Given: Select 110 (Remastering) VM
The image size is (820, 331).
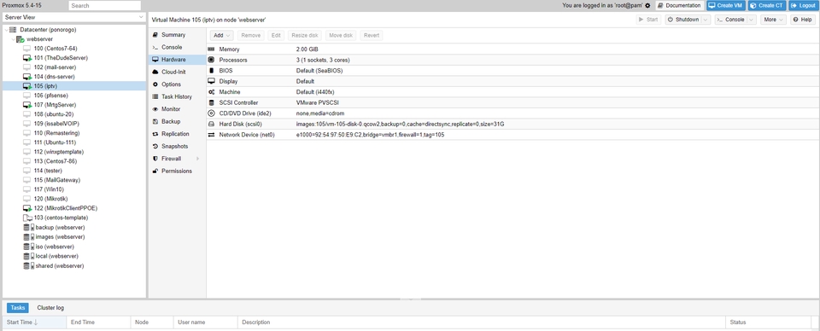Looking at the screenshot, I should (57, 133).
